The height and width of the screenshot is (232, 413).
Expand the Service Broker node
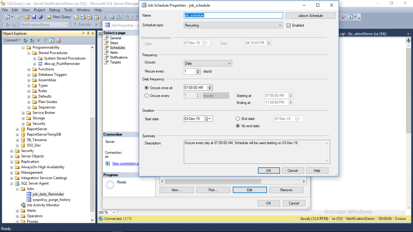(x=23, y=113)
